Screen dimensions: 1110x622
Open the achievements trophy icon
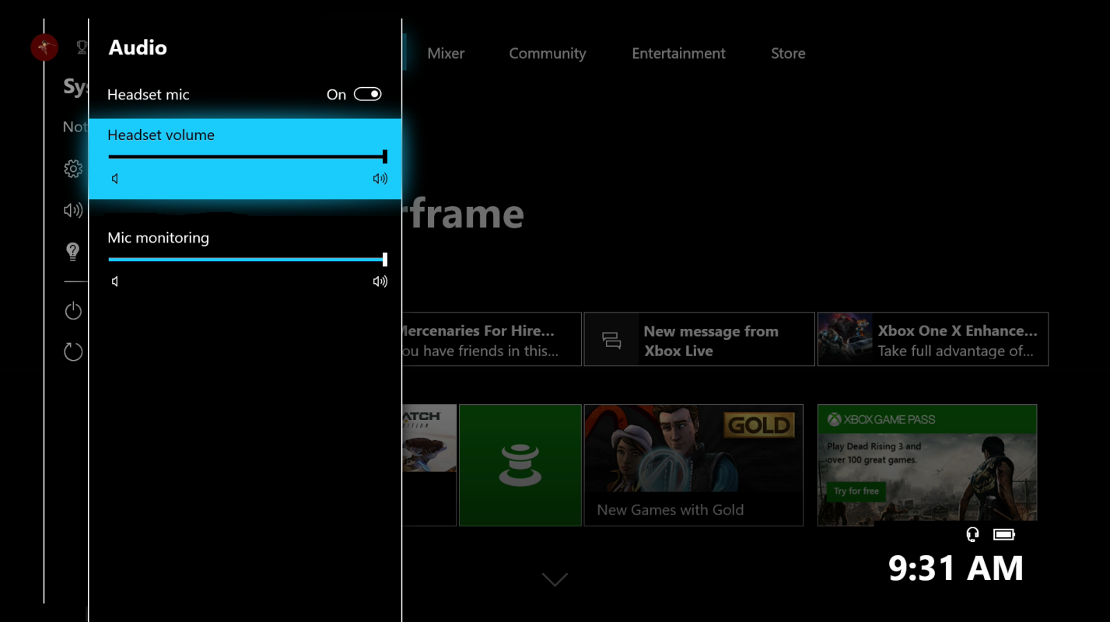tap(82, 48)
